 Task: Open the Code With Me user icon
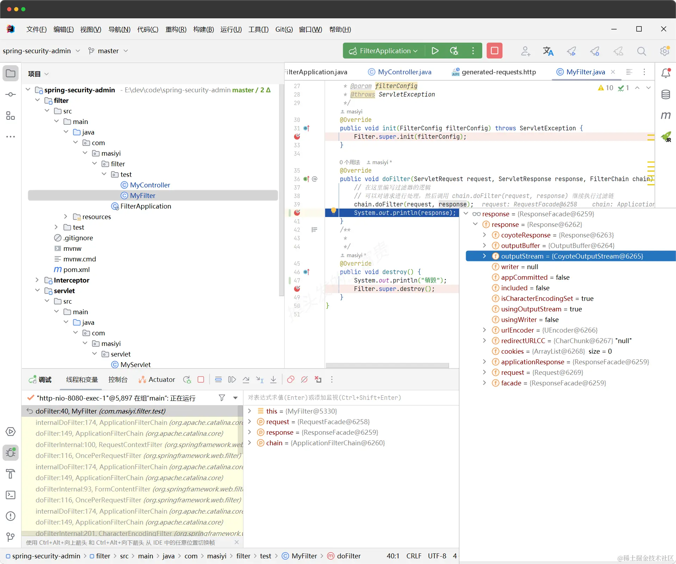tap(526, 51)
